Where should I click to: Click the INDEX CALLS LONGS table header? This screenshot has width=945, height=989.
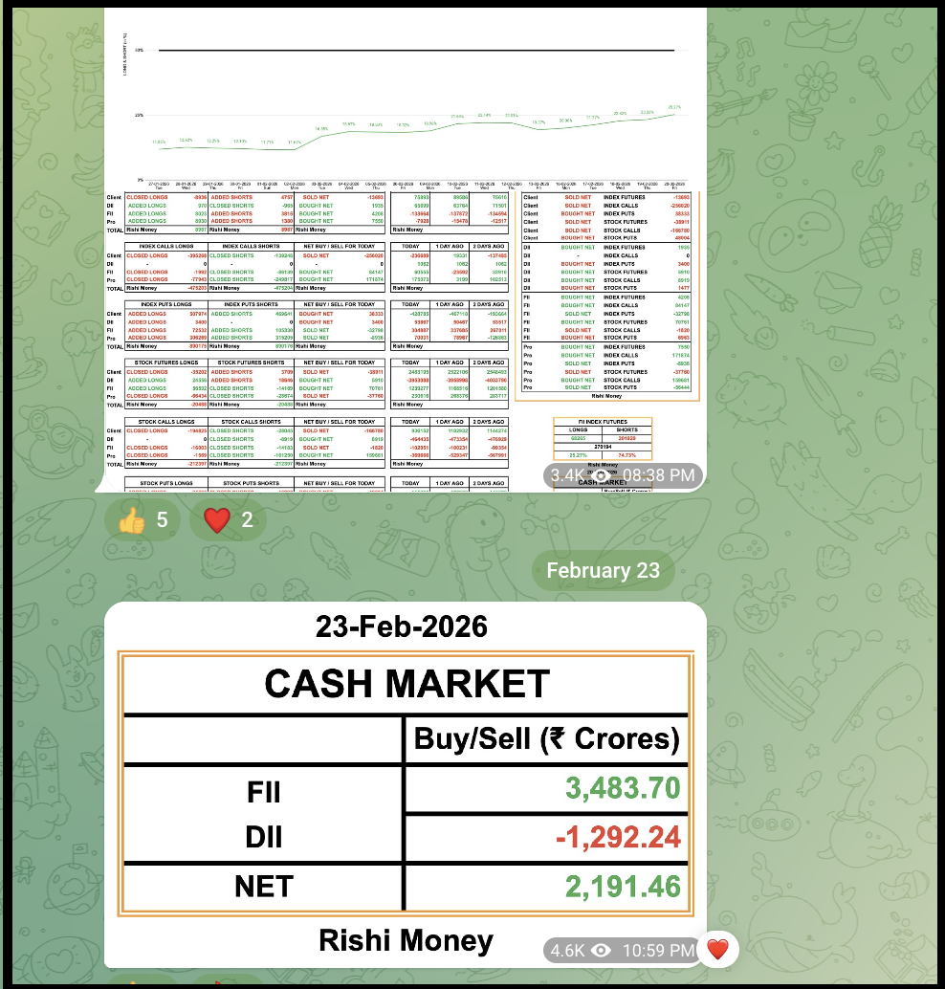click(165, 247)
